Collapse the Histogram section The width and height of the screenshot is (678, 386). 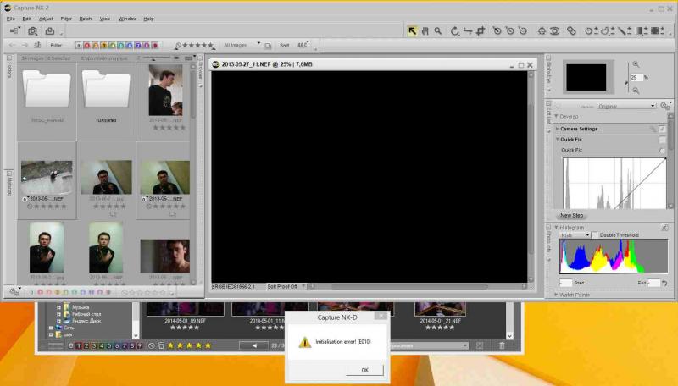[556, 228]
